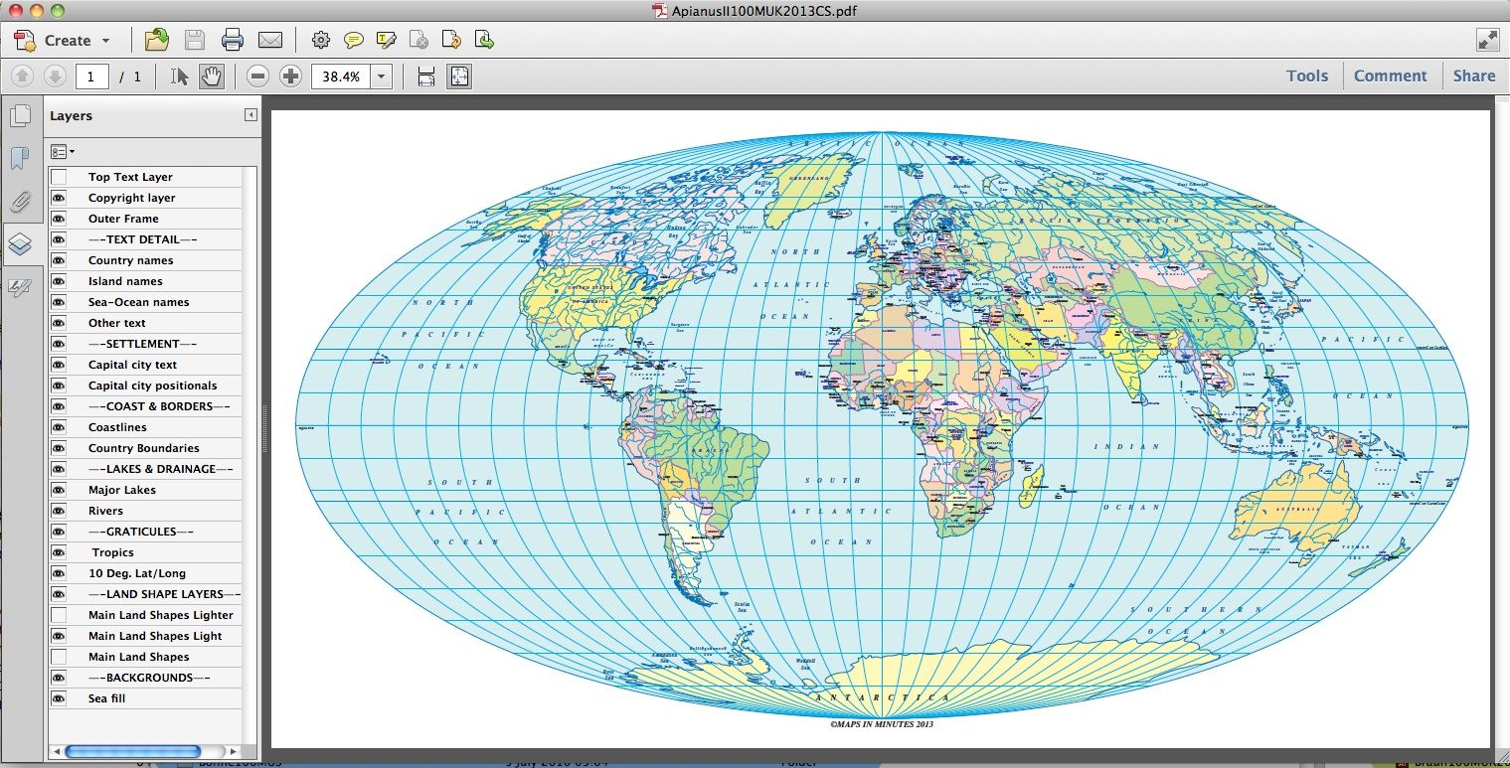Choose the Hand pan tool
The width and height of the screenshot is (1510, 768).
210,77
